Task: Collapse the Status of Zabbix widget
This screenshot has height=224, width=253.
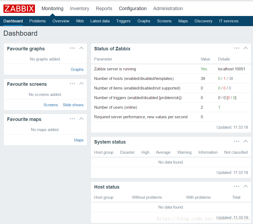Action: tap(246, 48)
